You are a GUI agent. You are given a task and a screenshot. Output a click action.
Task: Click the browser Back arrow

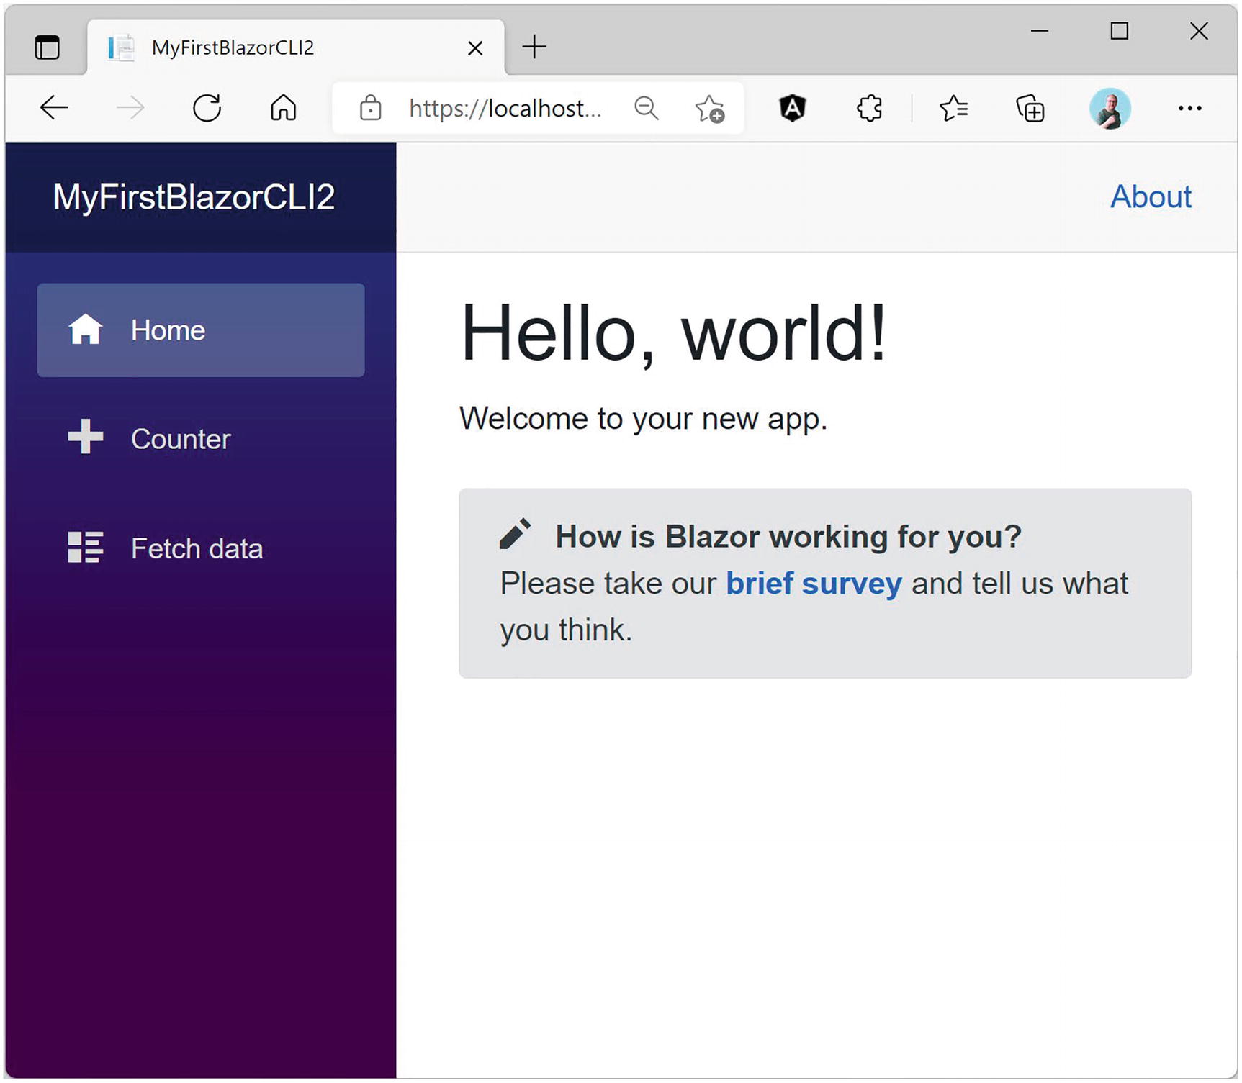click(x=54, y=109)
